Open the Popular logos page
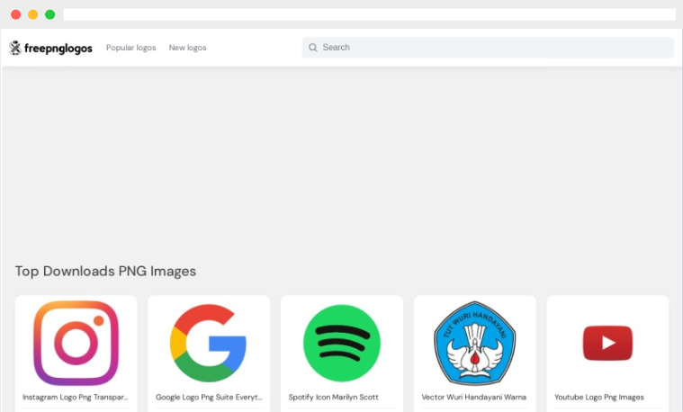 click(131, 48)
